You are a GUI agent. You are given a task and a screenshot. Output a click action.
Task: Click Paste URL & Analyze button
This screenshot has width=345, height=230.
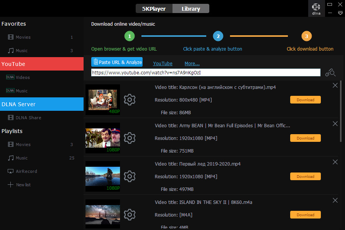pos(117,62)
